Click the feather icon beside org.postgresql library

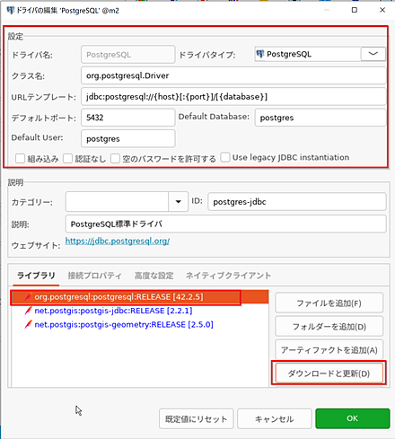tap(28, 297)
